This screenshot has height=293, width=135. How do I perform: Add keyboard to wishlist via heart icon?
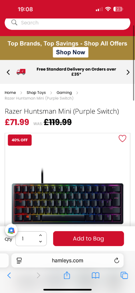coord(122,138)
